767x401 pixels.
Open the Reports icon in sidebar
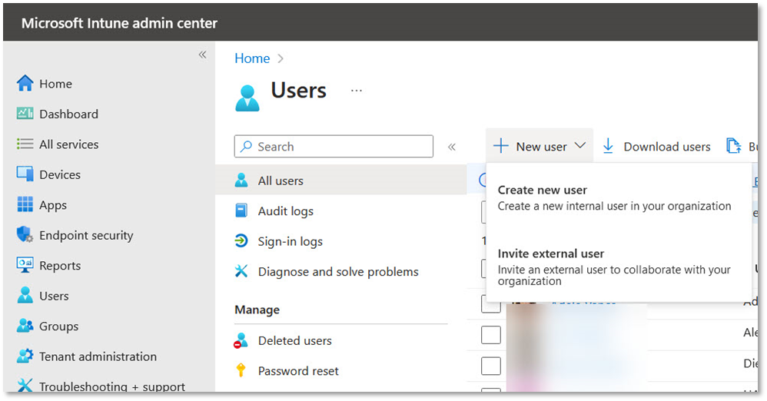click(25, 266)
